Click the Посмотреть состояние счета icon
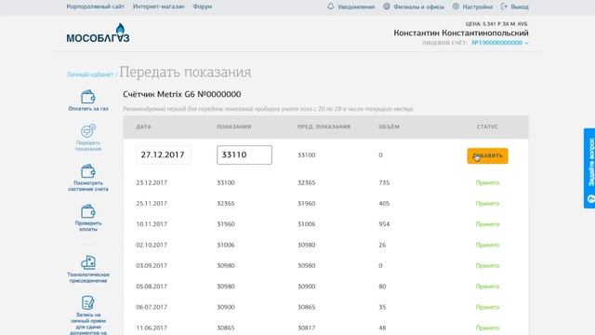This screenshot has height=335, width=595. (88, 171)
